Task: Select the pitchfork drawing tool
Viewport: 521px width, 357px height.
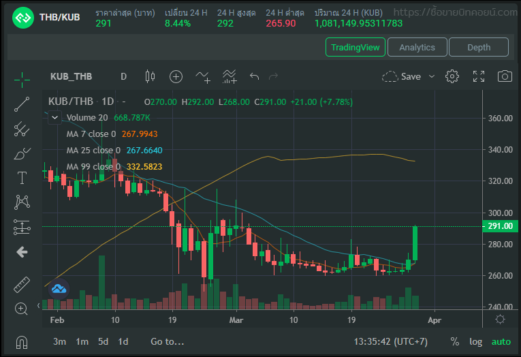Action: [22, 129]
